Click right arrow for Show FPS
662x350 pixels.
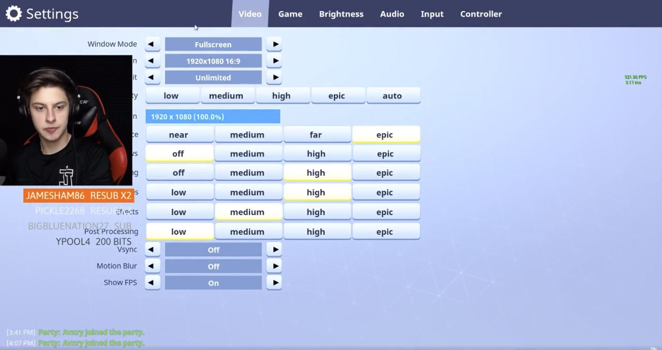click(x=274, y=283)
